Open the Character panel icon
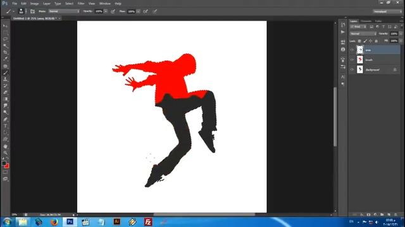 tap(343, 77)
